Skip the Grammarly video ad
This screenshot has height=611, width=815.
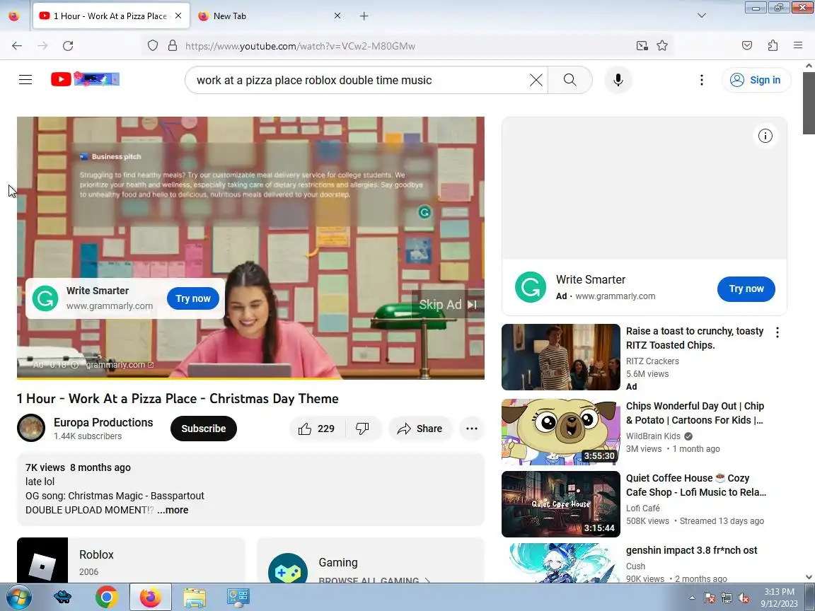tap(448, 305)
